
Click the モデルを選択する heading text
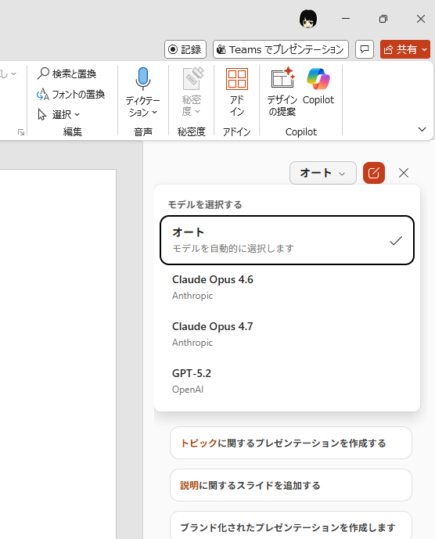click(x=205, y=205)
